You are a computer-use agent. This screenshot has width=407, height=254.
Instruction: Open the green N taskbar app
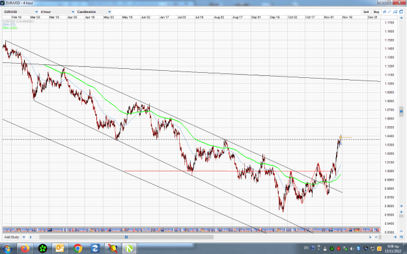[x=129, y=249]
